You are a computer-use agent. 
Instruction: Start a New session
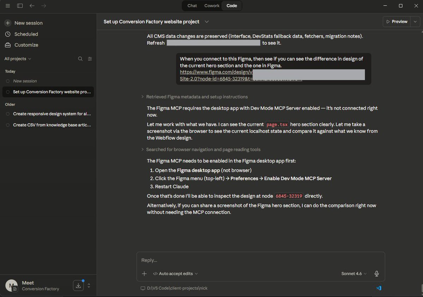(x=28, y=23)
